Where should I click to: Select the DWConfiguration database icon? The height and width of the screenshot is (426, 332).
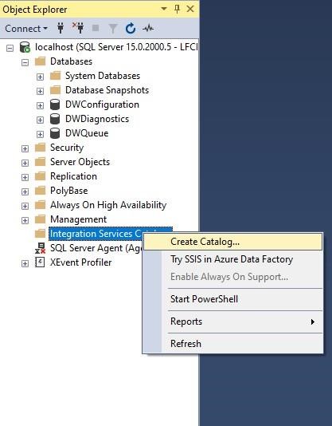click(55, 105)
